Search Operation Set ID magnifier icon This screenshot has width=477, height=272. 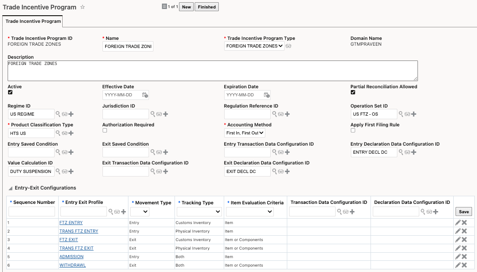tap(401, 114)
